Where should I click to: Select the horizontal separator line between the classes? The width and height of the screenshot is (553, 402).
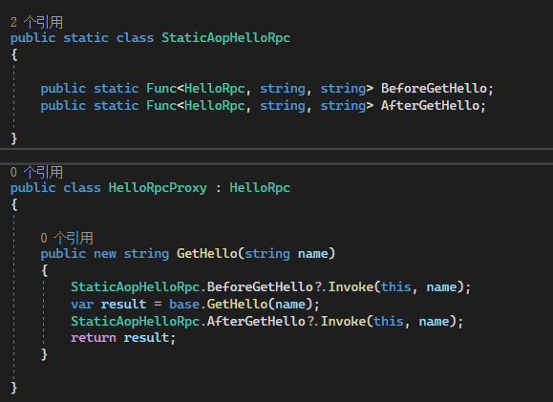tap(277, 157)
